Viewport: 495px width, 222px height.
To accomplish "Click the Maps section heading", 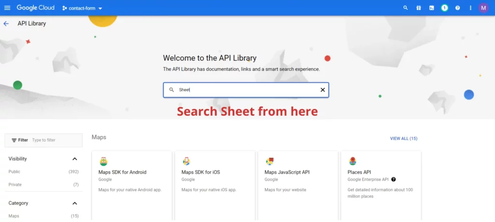I will coord(99,137).
